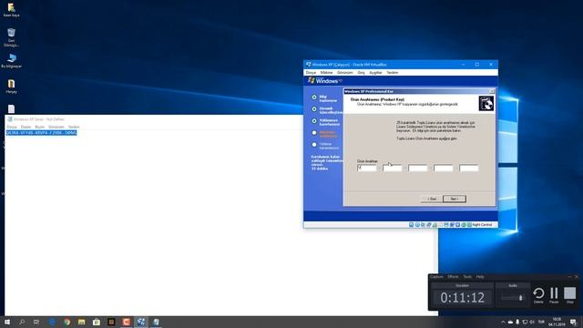Select the Bu bilgisayar desktop icon
This screenshot has width=583, height=328.
(x=11, y=61)
